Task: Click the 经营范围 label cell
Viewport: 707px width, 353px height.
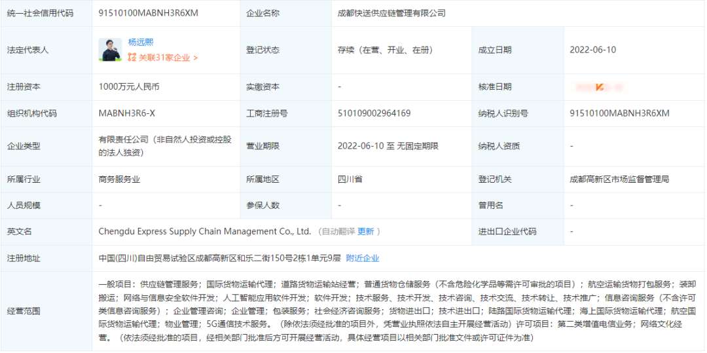Action: tap(46, 311)
